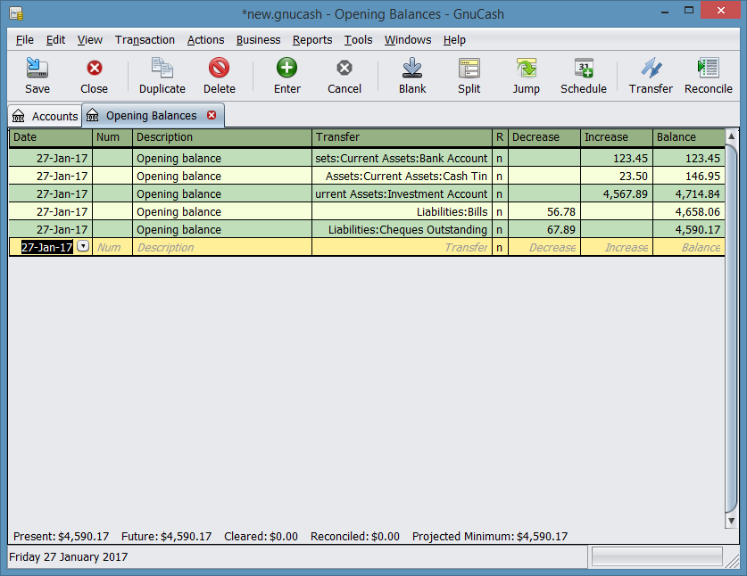Click the Friday 27 January 2017 status text

click(68, 557)
